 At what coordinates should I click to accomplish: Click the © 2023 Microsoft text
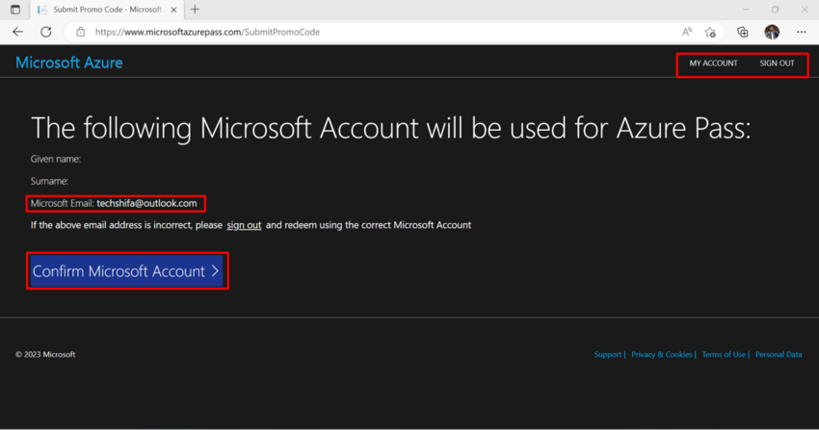[x=45, y=354]
